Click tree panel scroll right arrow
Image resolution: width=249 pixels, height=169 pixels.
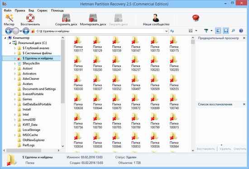pyautogui.click(x=58, y=150)
